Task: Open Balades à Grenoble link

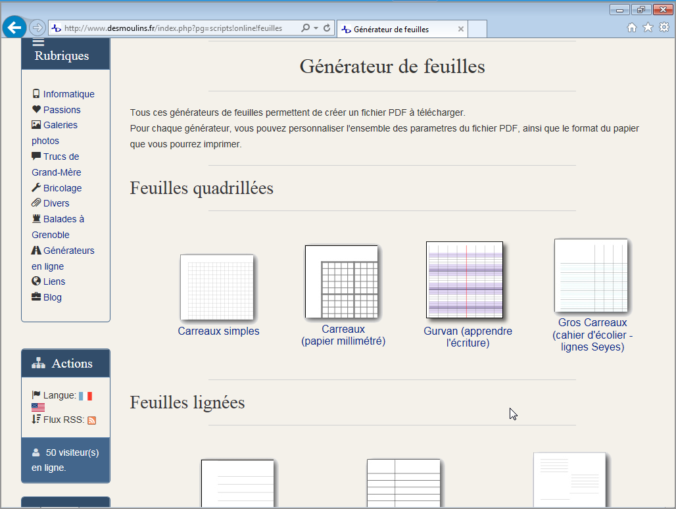Action: click(x=58, y=227)
